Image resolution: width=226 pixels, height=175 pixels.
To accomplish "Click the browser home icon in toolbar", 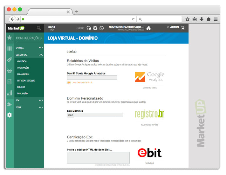I will (209, 19).
